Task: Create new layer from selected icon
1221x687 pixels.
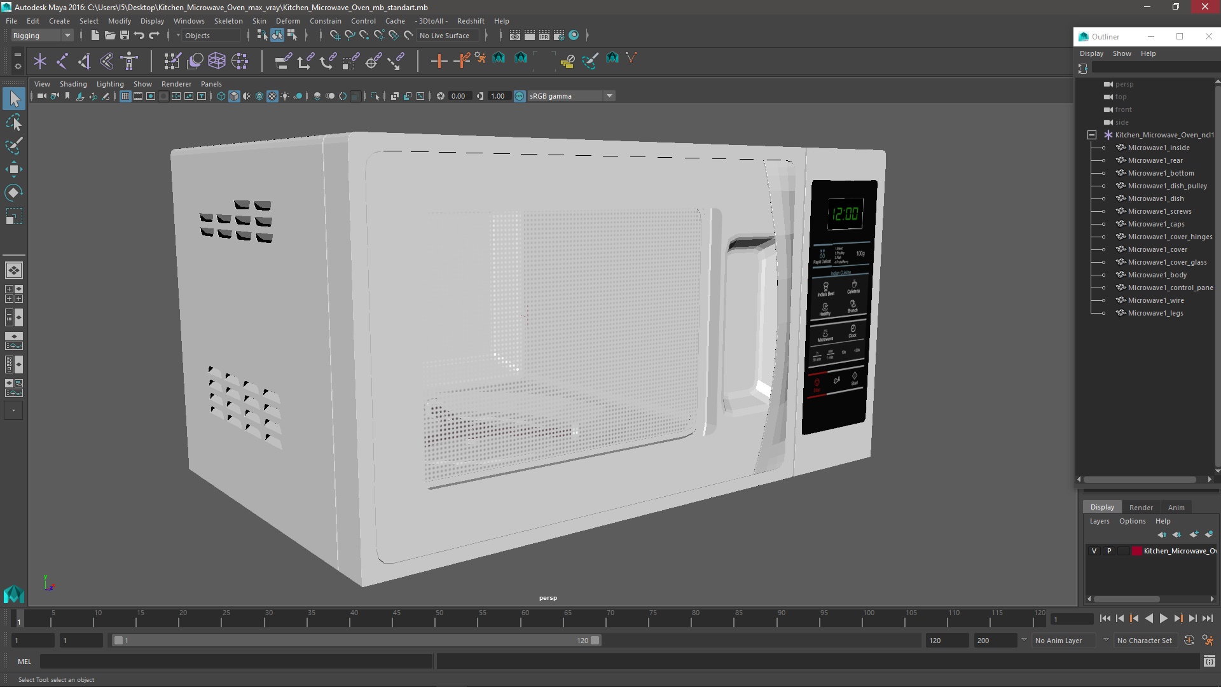Action: coord(1209,534)
